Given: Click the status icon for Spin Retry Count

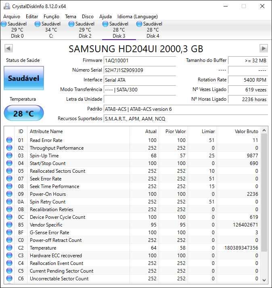Looking at the screenshot, I should tap(9, 202).
